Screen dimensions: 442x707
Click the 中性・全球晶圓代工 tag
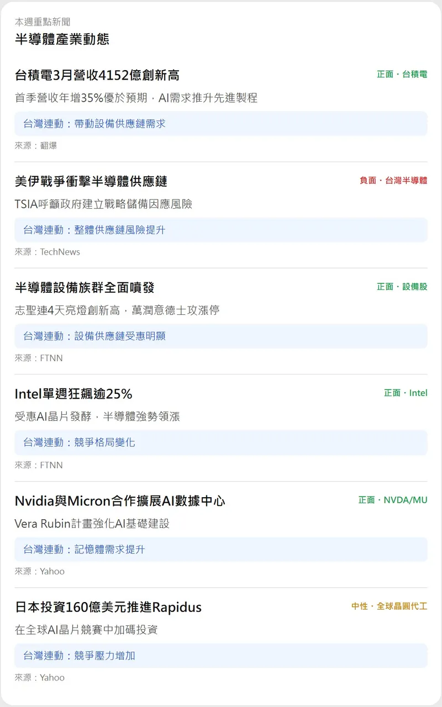pyautogui.click(x=390, y=606)
